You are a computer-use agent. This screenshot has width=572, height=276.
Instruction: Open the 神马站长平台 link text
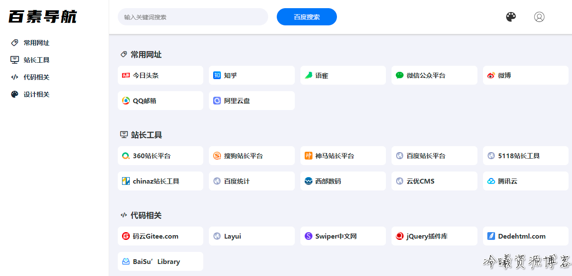(x=335, y=156)
